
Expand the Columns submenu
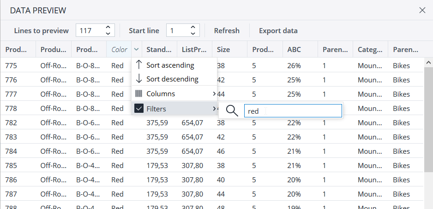214,94
